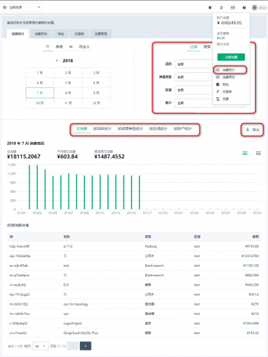268x357 pixels.
Task: Click the chart bar at 07/07
Action: (69, 191)
